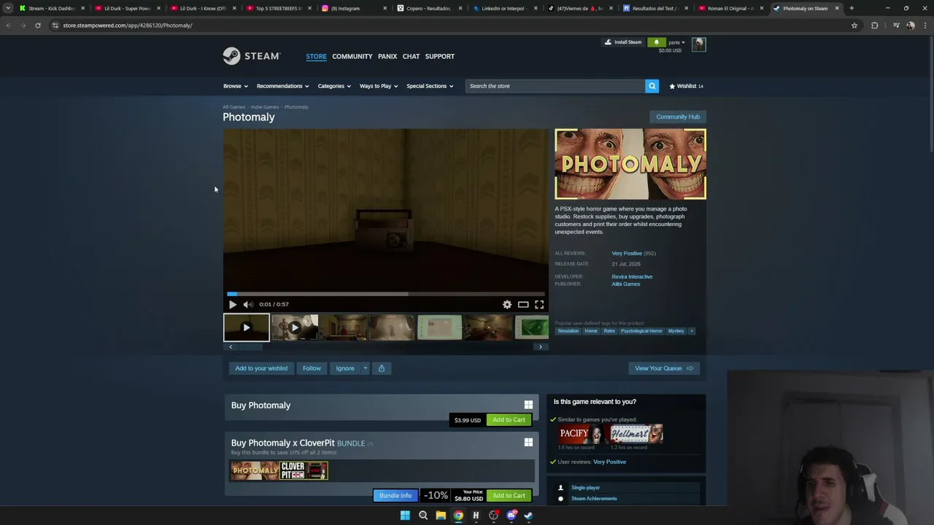Open the blue Bundle info button
Image resolution: width=934 pixels, height=525 pixels.
click(x=395, y=496)
